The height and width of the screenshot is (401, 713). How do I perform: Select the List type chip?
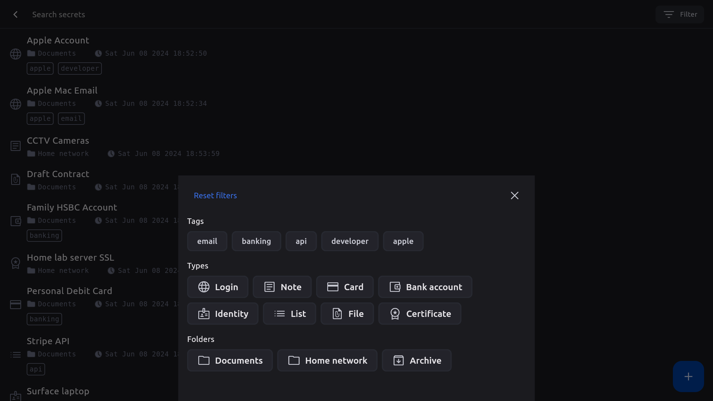click(289, 314)
